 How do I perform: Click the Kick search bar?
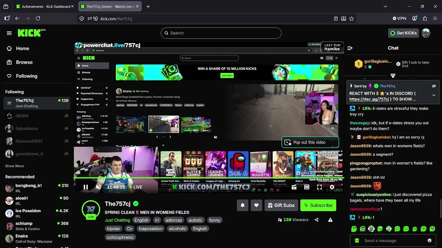click(221, 33)
